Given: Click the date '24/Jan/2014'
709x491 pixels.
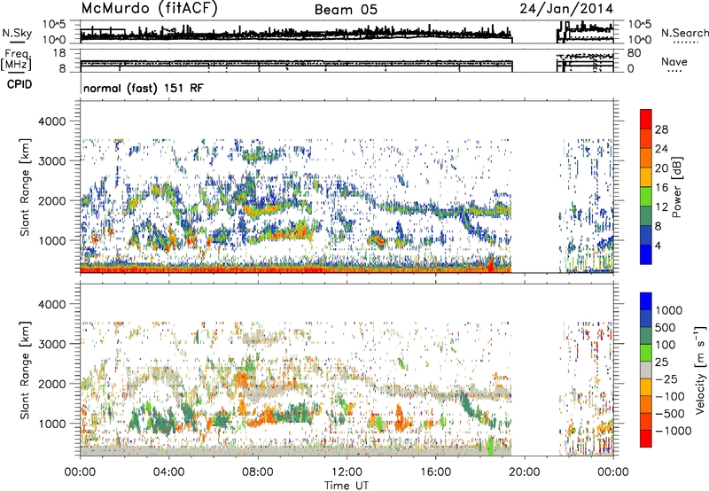Looking at the screenshot, I should coord(566,9).
